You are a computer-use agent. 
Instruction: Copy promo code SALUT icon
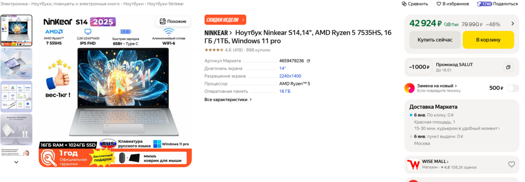(x=508, y=67)
